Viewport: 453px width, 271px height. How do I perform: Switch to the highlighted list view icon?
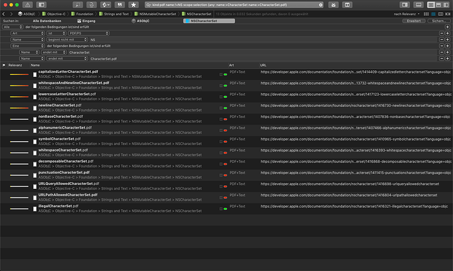click(433, 14)
